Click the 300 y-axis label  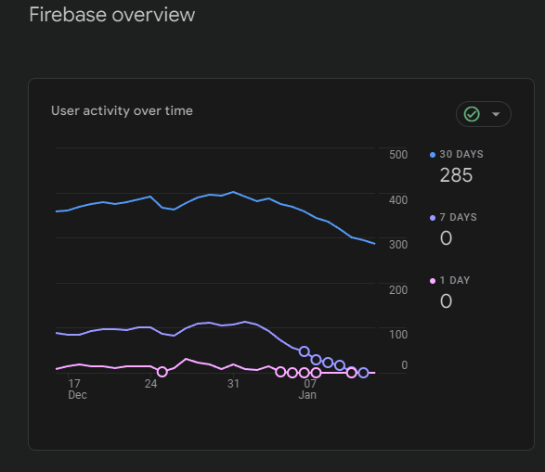[398, 245]
